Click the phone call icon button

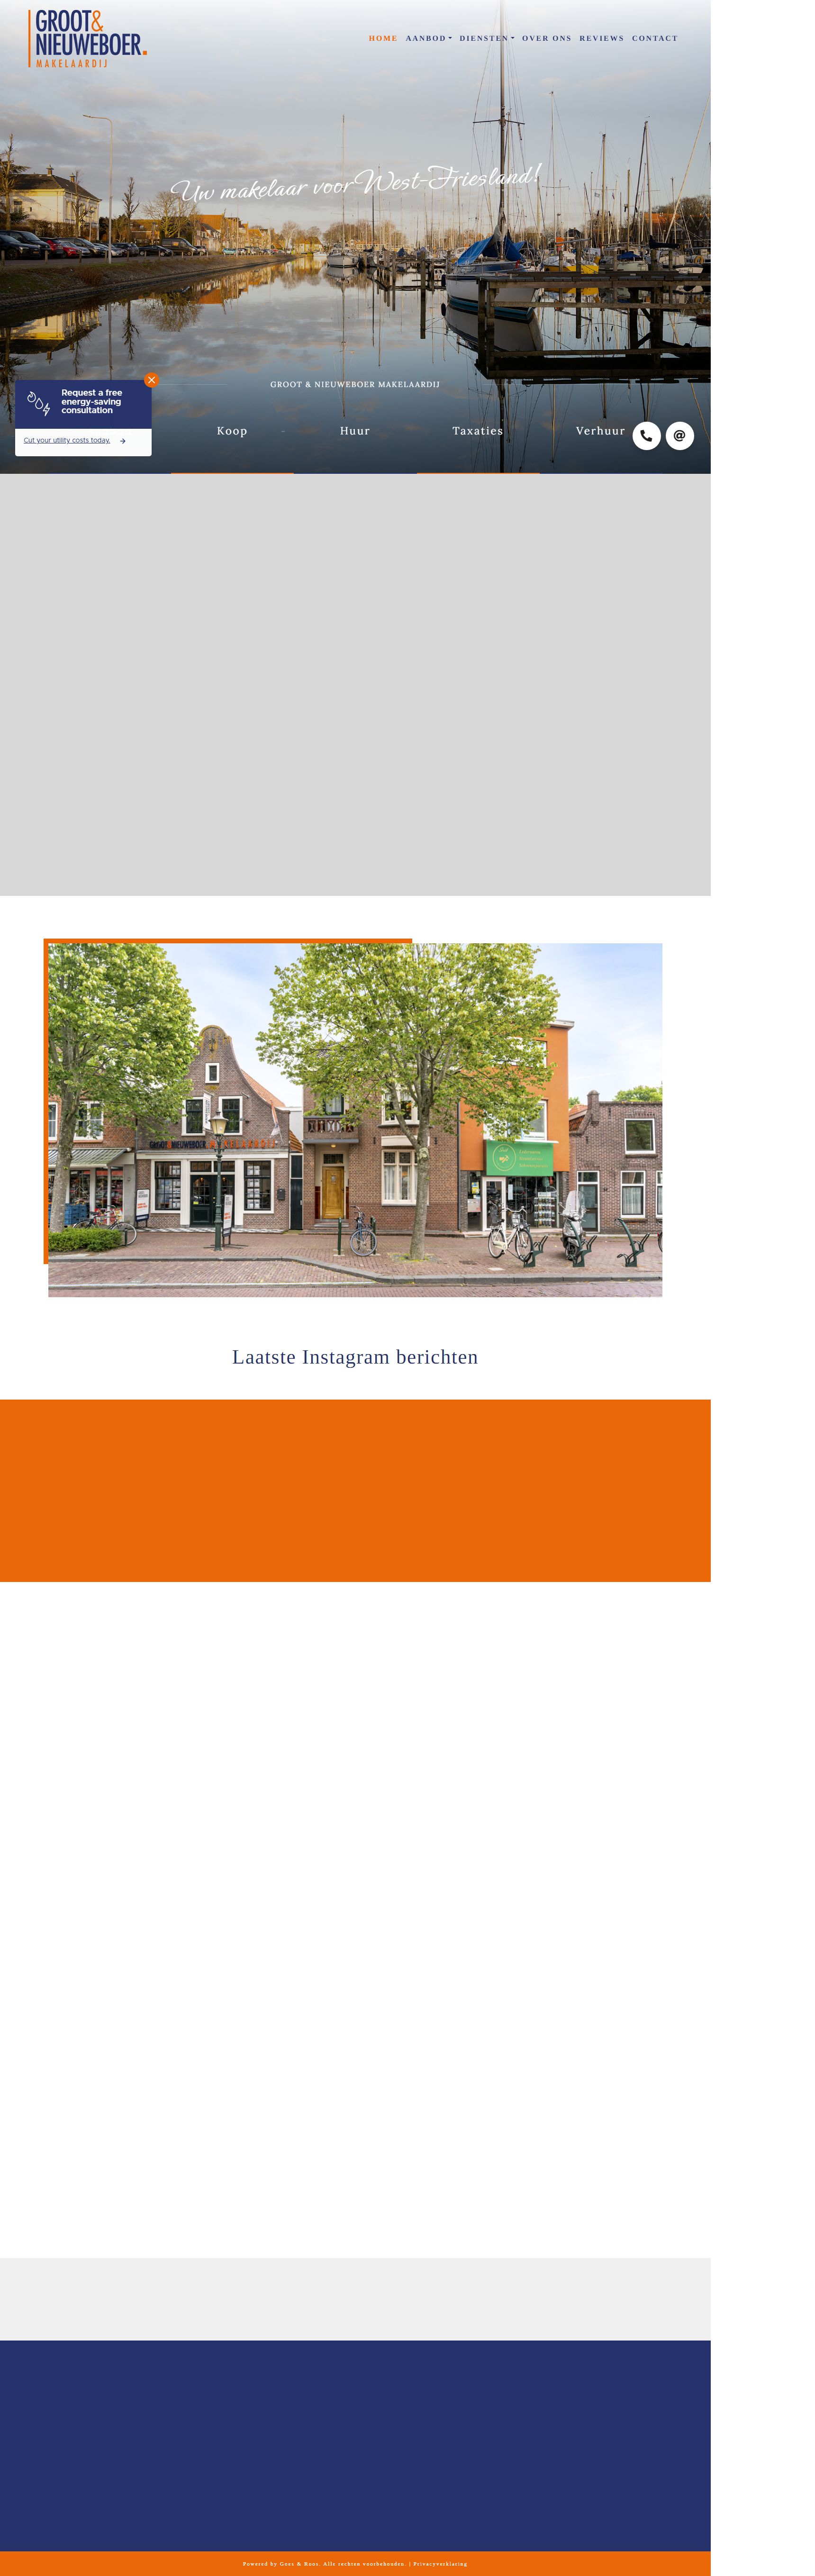646,435
